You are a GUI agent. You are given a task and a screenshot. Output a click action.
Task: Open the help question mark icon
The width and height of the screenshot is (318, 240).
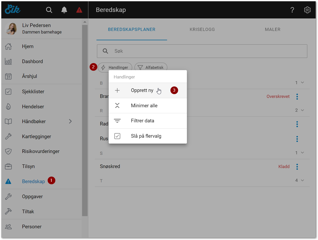tap(292, 10)
